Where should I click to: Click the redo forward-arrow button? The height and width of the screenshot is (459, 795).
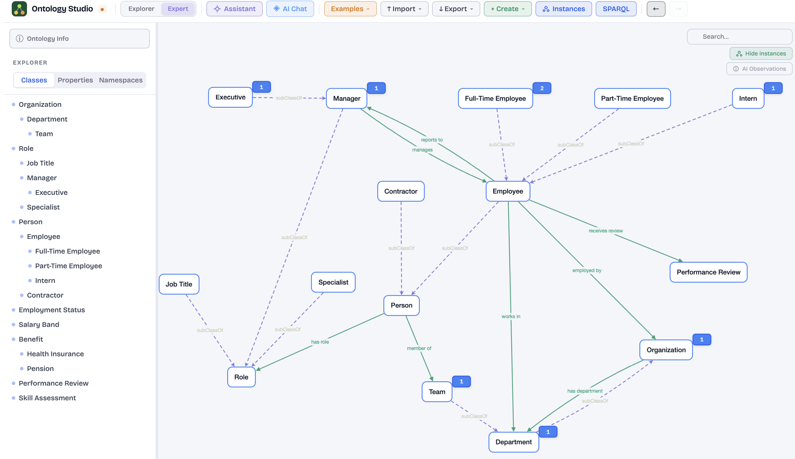click(x=678, y=9)
